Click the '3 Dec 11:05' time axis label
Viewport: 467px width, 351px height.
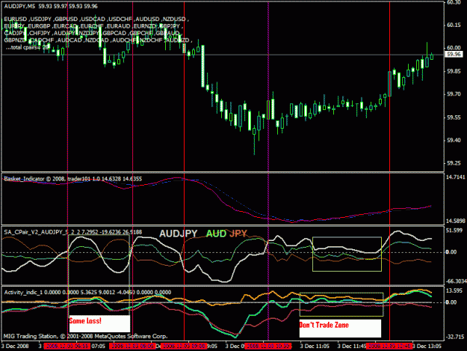tap(315, 346)
